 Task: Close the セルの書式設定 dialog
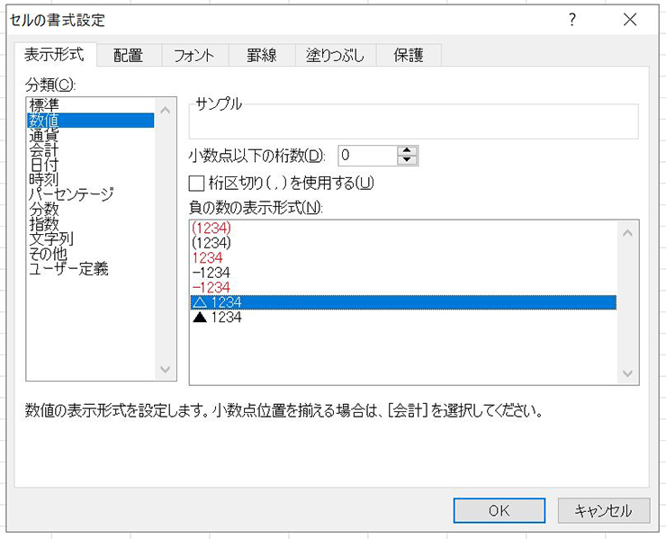pos(630,20)
